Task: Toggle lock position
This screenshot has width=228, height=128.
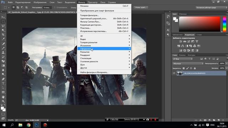Action: (191, 68)
